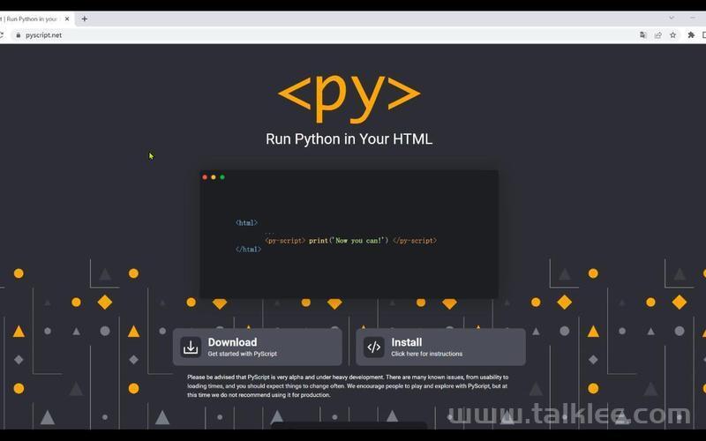This screenshot has width=706, height=441.
Task: Click the tab search chevron
Action: 672,18
